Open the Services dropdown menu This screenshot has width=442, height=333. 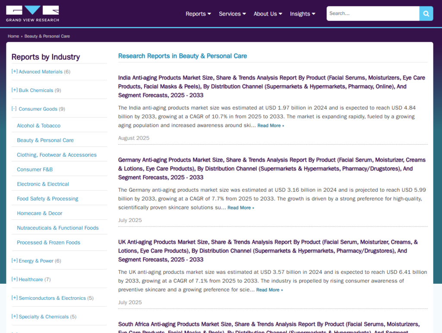[x=232, y=14]
